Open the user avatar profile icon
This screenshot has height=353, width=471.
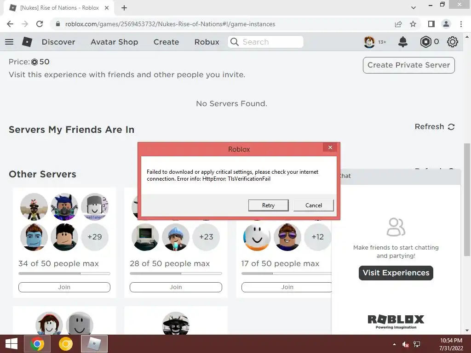pyautogui.click(x=369, y=42)
